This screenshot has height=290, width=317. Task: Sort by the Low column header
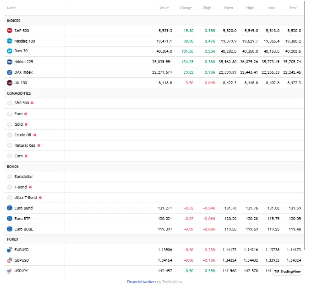click(271, 8)
